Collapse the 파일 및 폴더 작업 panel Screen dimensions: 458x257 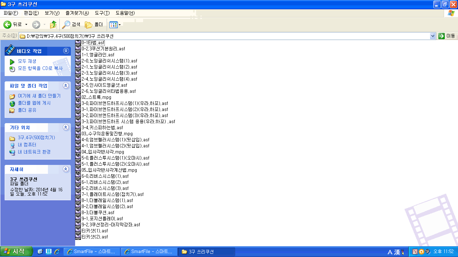[x=65, y=86]
